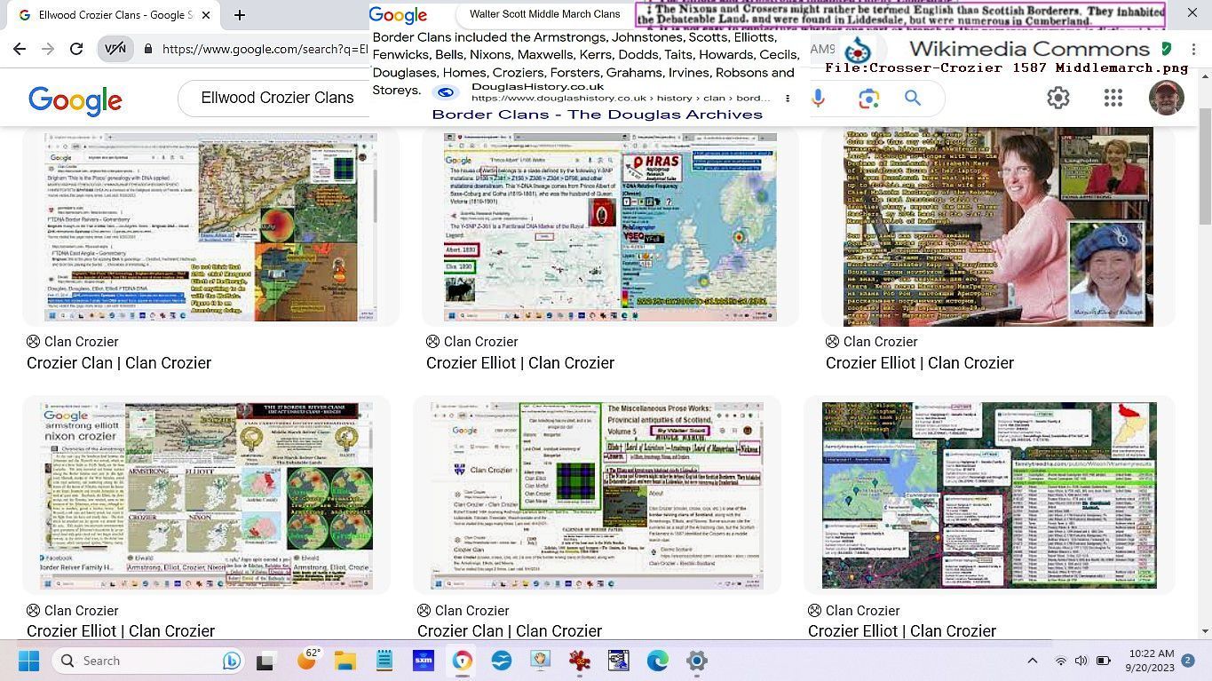Open the Wi-Fi network tray icon

[1060, 661]
